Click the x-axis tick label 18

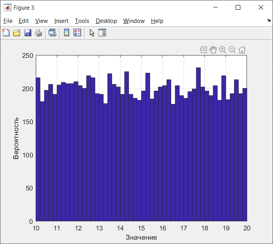205,228
